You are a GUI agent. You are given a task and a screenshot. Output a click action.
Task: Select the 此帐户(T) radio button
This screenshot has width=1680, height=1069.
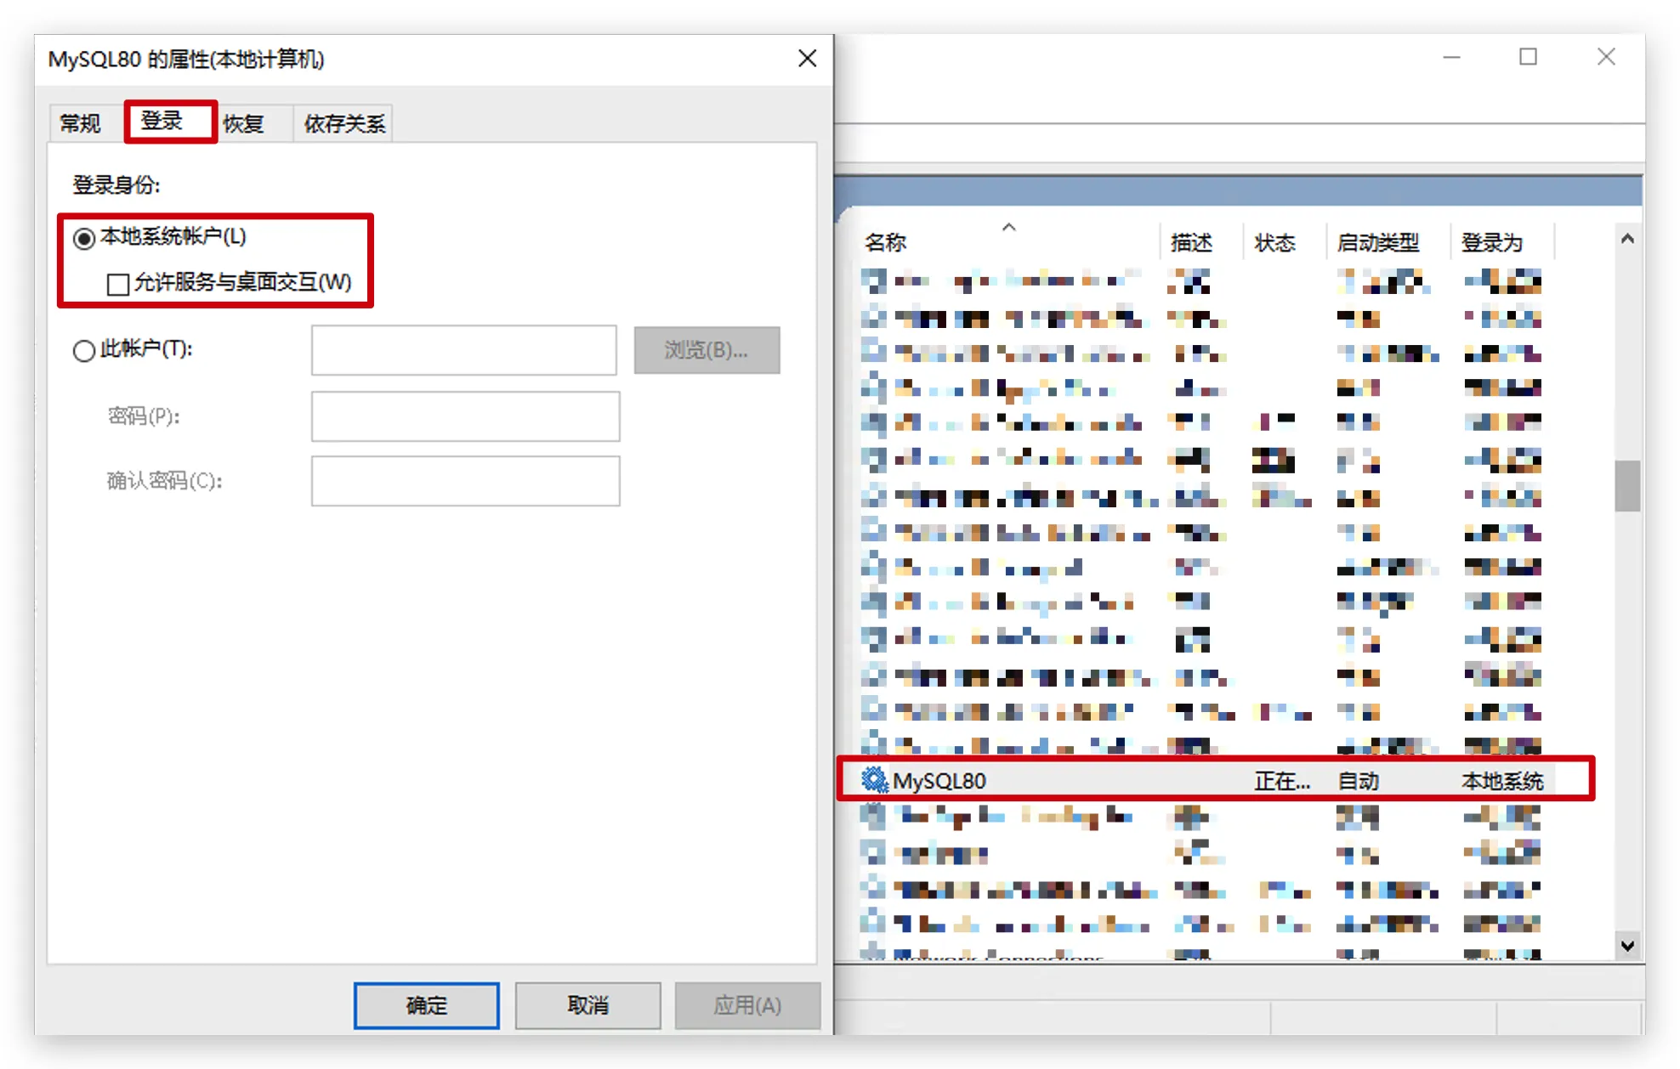pyautogui.click(x=84, y=350)
